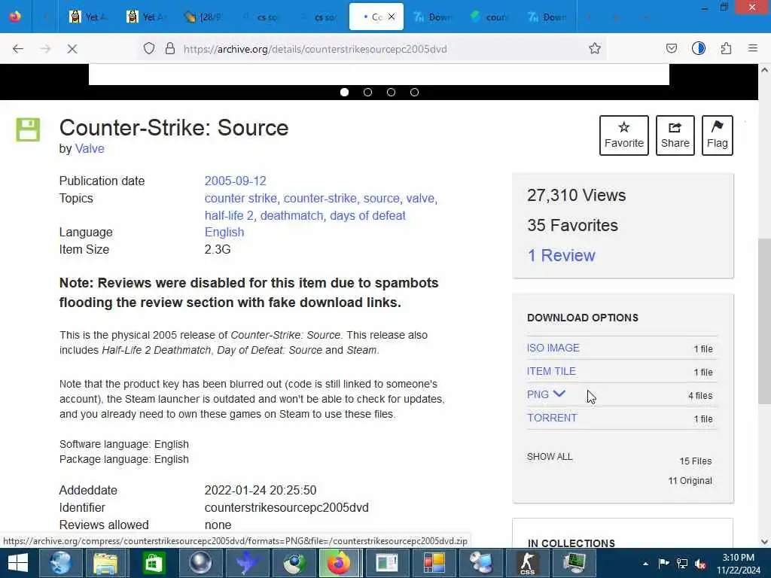Screen dimensions: 771x578
Task: Open the 'valve' topic link
Action: (420, 198)
